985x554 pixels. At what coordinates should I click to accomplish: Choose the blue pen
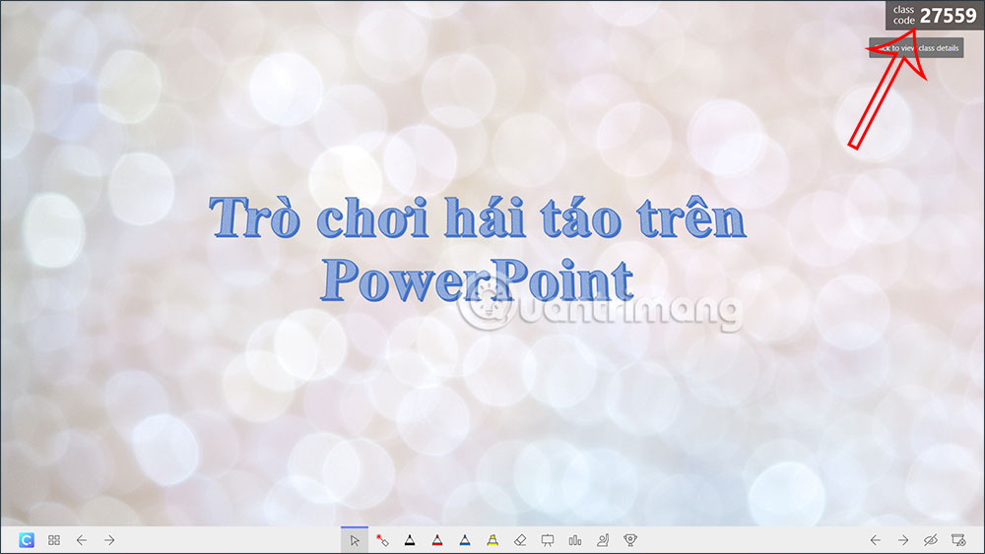(x=465, y=540)
